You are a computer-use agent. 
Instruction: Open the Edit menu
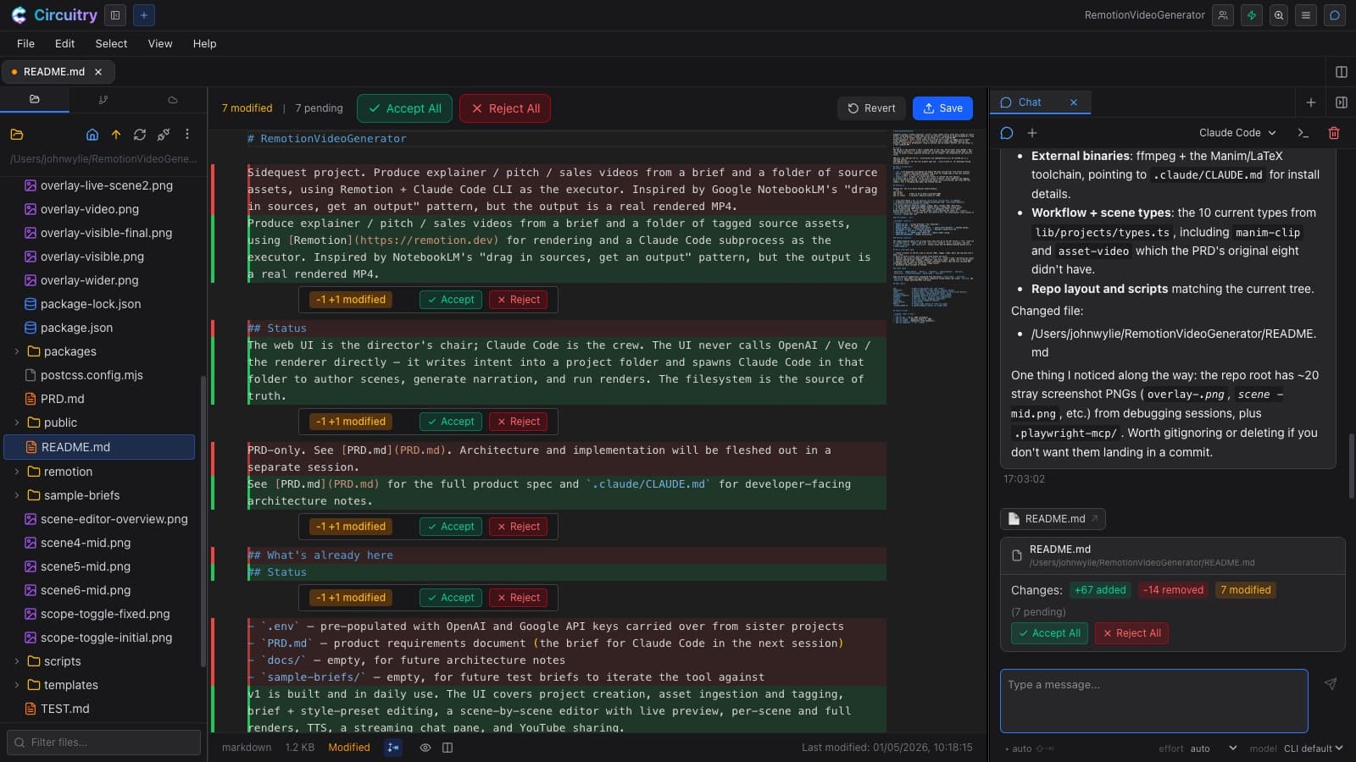coord(64,43)
